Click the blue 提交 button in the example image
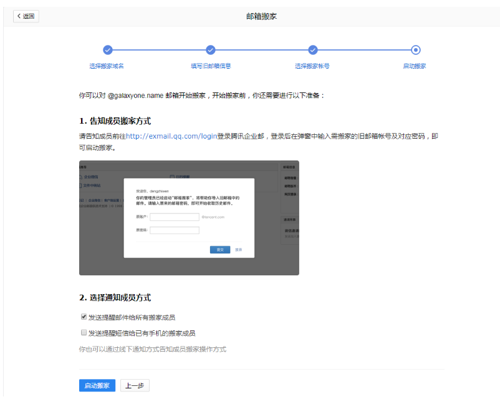 (x=220, y=249)
